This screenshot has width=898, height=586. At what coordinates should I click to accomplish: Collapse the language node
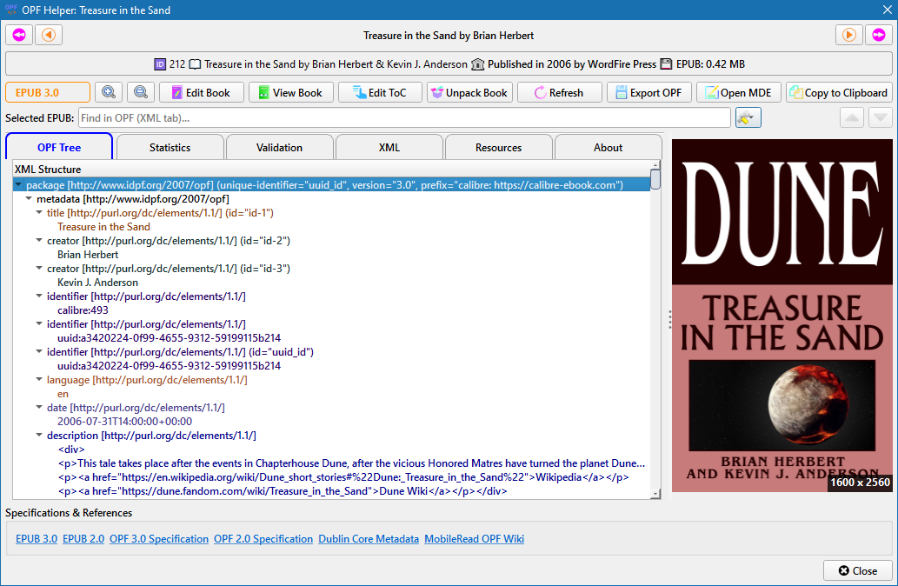(x=39, y=379)
